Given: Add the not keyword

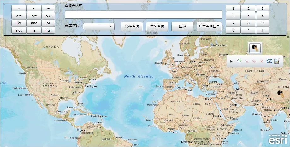Looking at the screenshot, I should (x=19, y=30).
